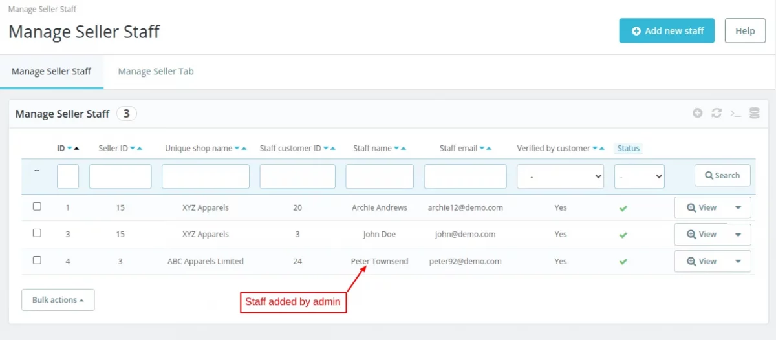This screenshot has width=776, height=340.
Task: Expand actions arrow for Peter Townsend
Action: coord(738,262)
